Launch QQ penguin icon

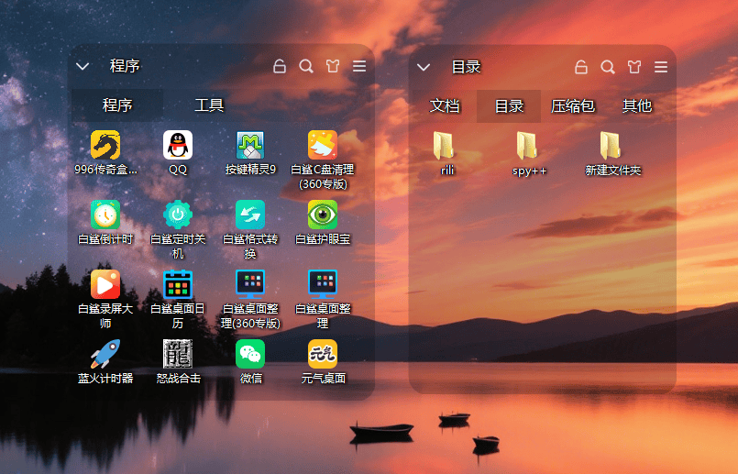coord(178,145)
